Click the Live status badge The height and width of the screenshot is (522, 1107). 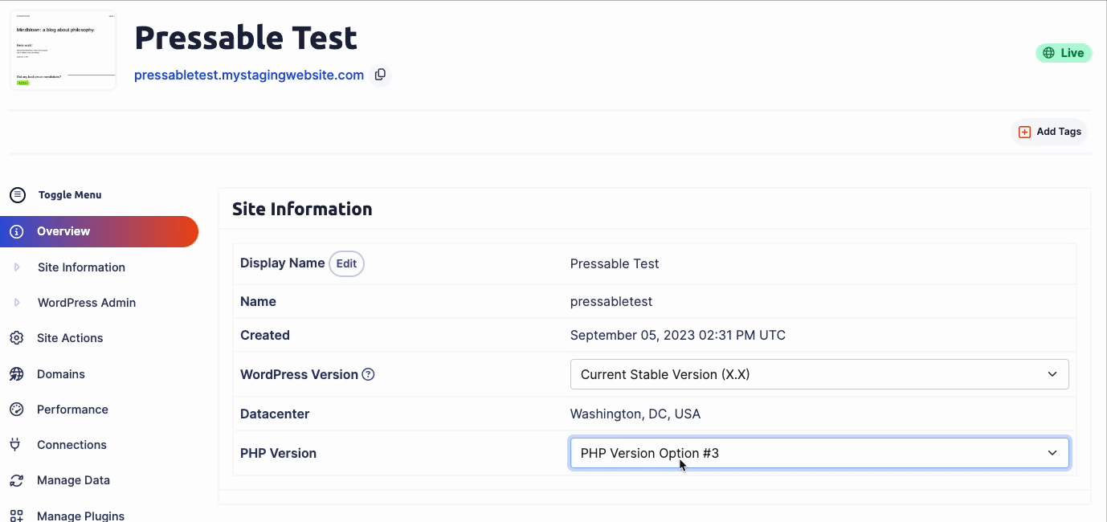click(x=1063, y=53)
